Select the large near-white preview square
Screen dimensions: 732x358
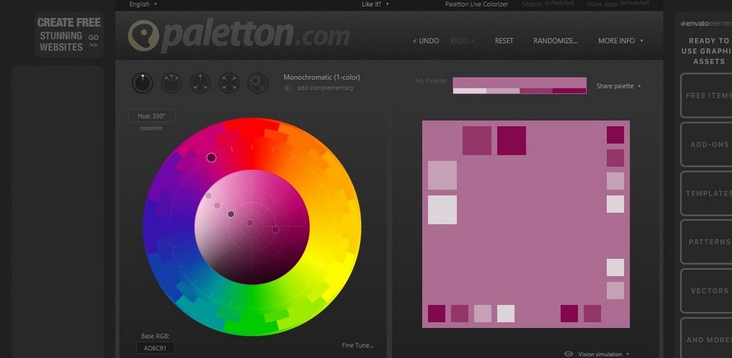(442, 210)
